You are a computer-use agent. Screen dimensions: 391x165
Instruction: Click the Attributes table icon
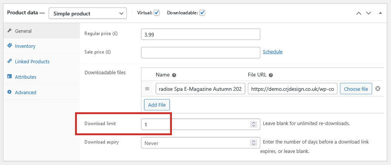pos(9,76)
